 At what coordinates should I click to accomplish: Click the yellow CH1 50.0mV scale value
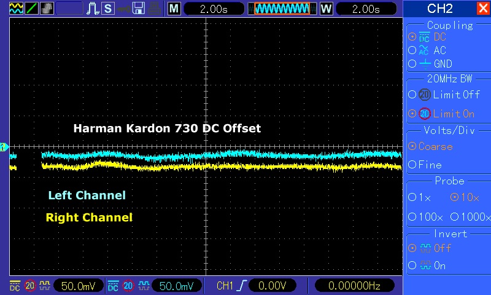[79, 286]
